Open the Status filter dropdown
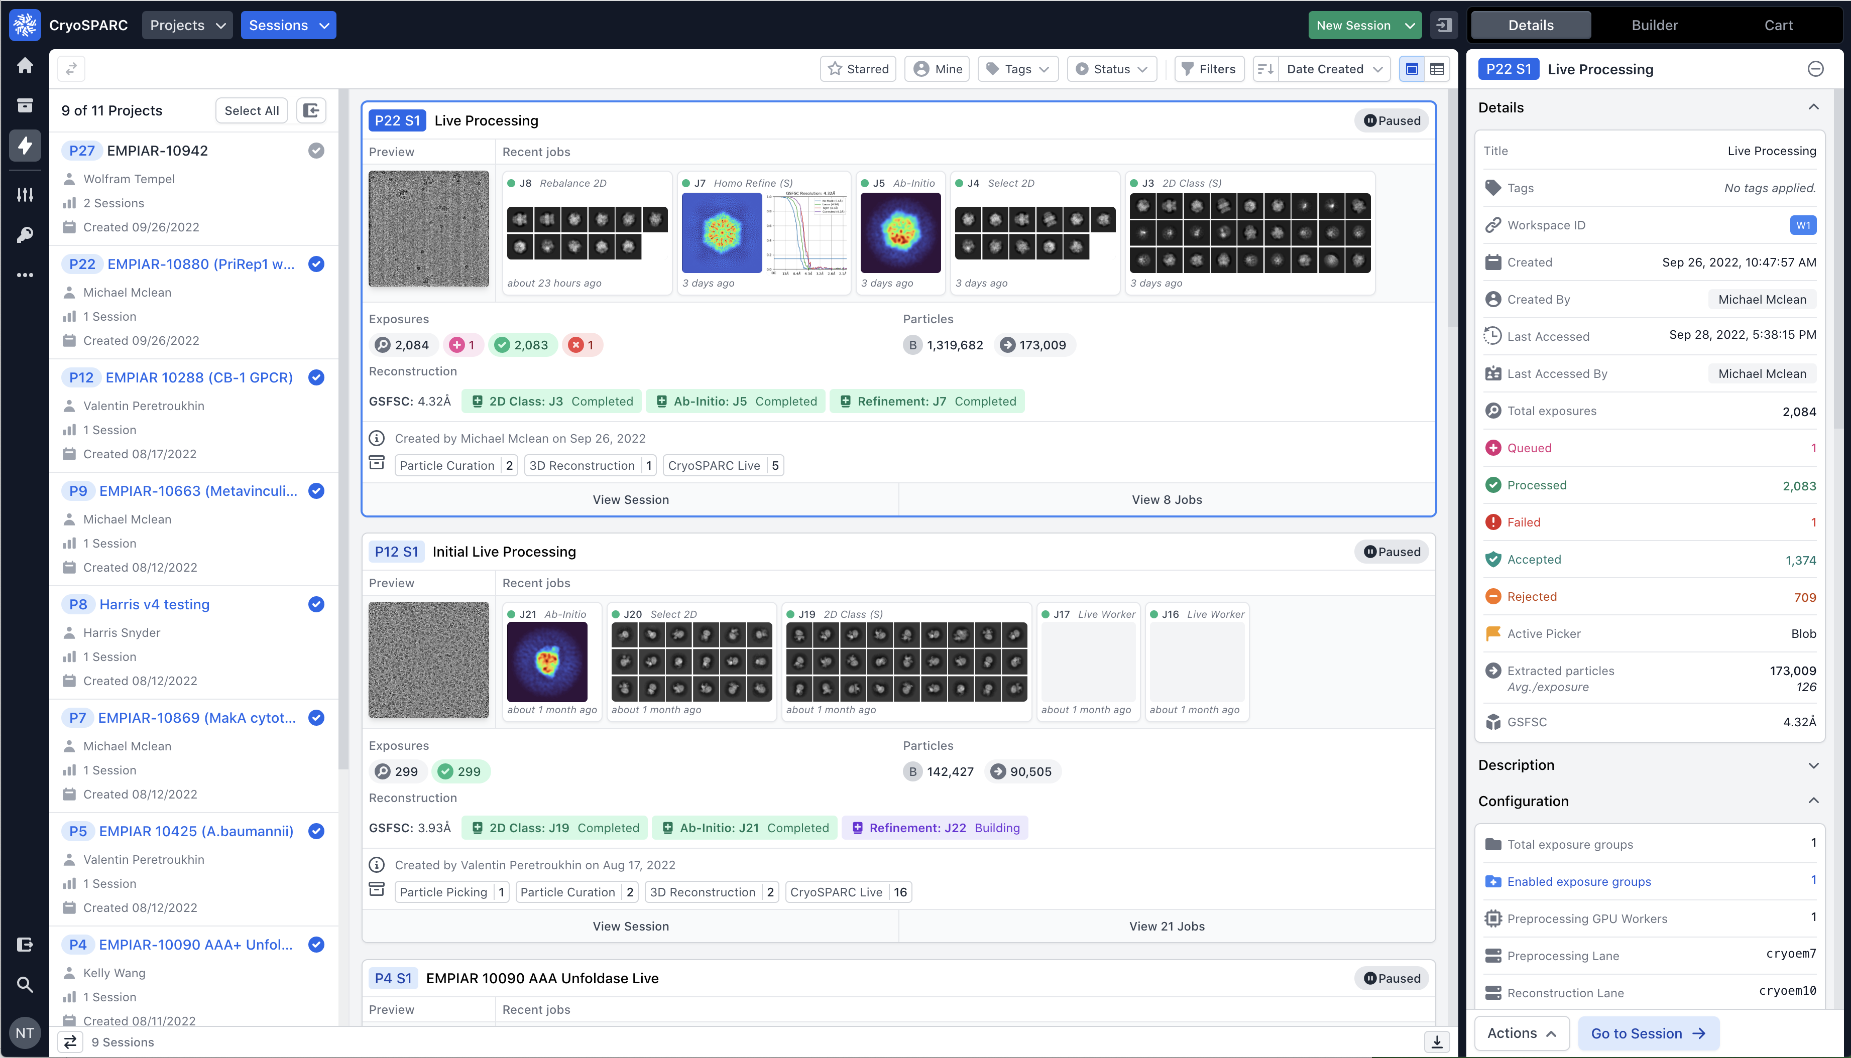 click(x=1111, y=69)
